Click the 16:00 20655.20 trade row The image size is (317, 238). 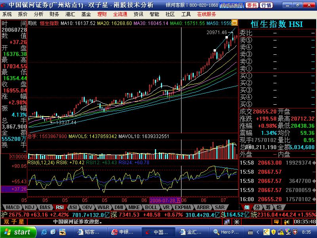click(x=278, y=200)
